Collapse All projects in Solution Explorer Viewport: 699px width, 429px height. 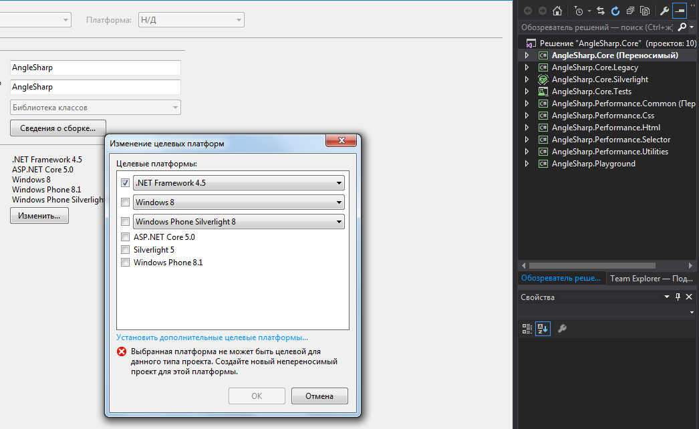(630, 11)
